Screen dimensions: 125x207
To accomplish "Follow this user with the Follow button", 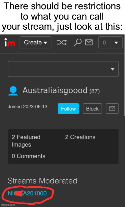I will coord(68,108).
